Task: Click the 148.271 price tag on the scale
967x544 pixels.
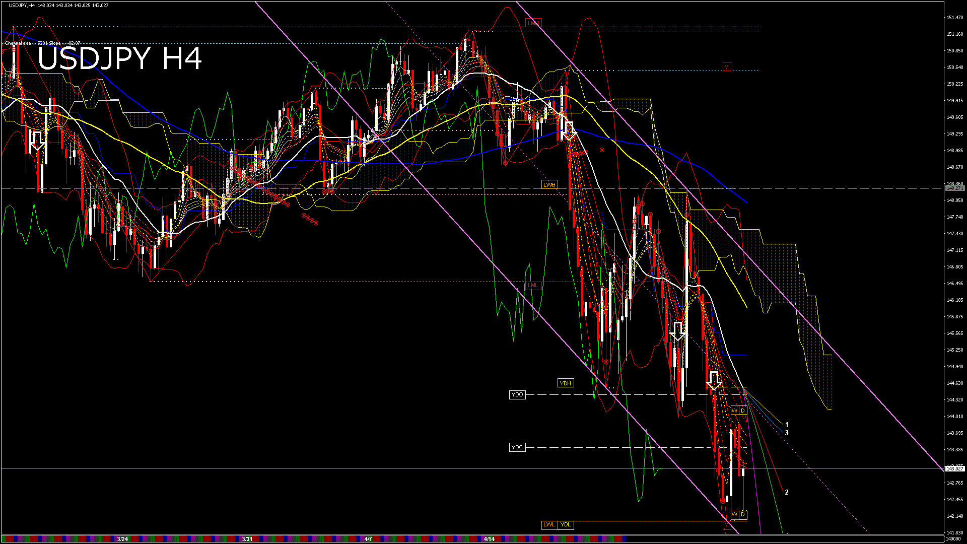Action: (954, 188)
